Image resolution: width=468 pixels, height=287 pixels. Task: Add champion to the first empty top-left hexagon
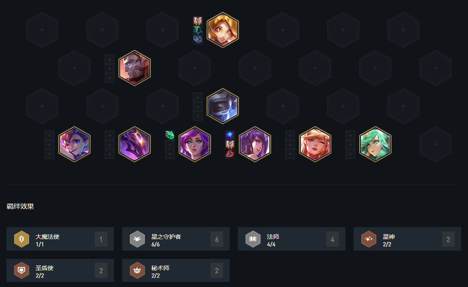point(42,30)
